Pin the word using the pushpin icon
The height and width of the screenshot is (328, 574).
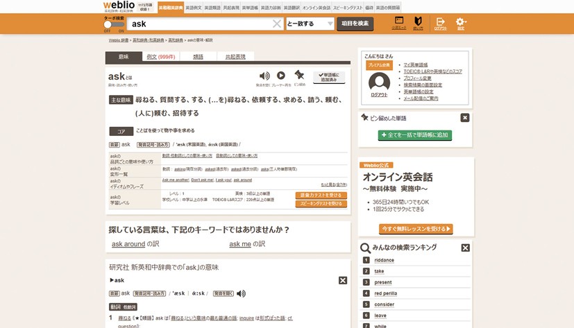tap(299, 75)
